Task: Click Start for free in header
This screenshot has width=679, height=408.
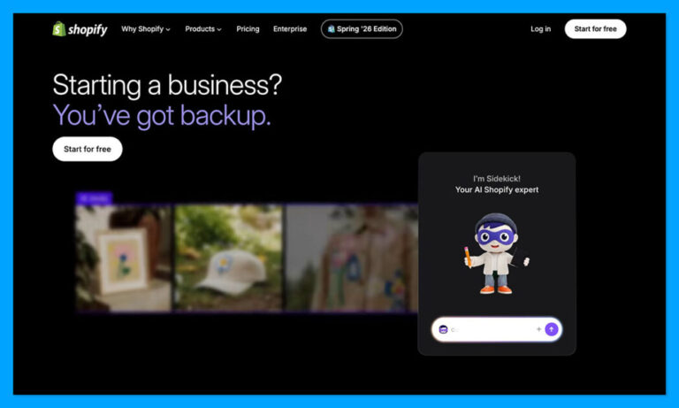Action: (x=595, y=29)
